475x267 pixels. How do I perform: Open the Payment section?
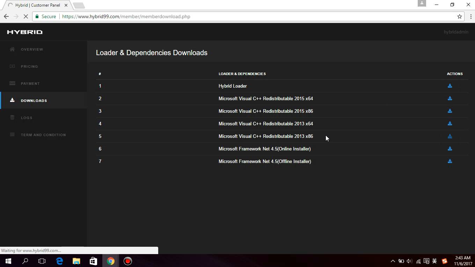[43, 83]
